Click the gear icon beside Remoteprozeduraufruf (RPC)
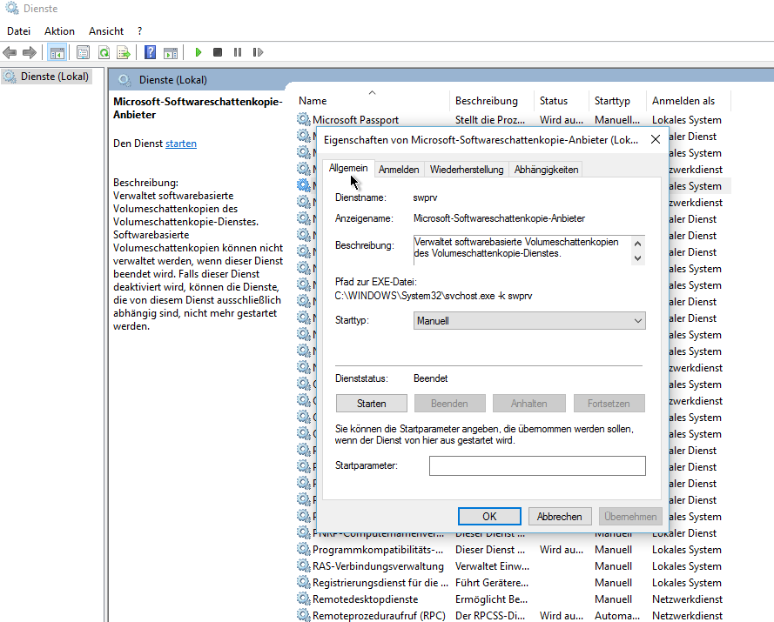The image size is (774, 622). [303, 615]
